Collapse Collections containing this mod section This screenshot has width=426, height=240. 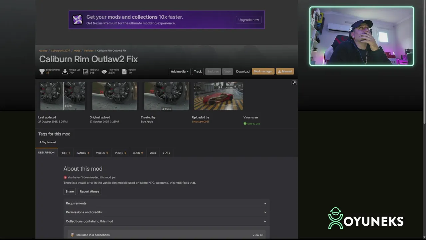tap(166, 221)
